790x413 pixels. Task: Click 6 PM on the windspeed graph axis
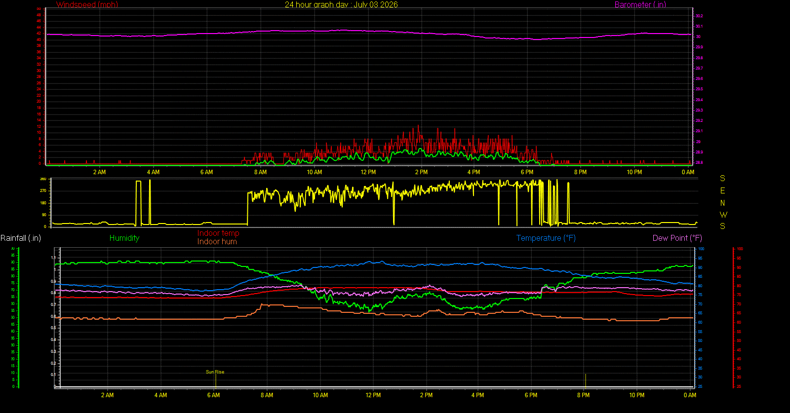pos(527,172)
